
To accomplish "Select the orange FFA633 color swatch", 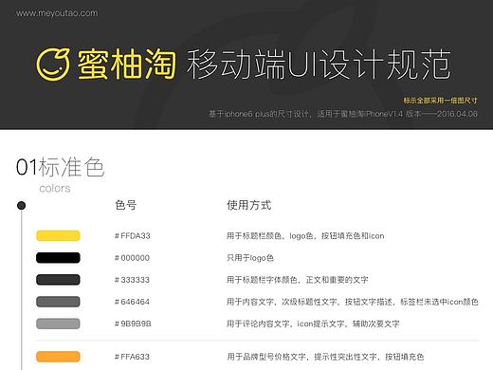I will point(58,357).
